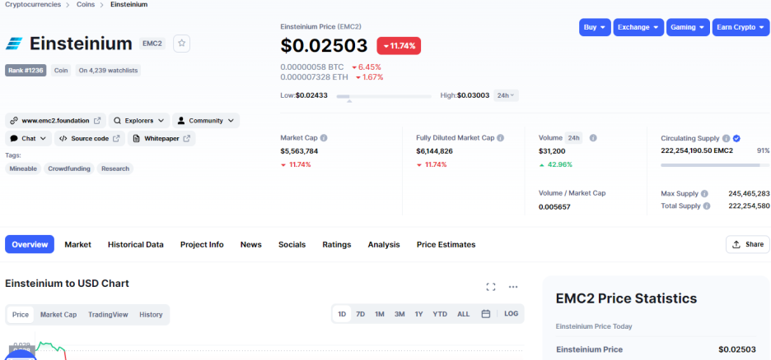Select the ALL chart range

[464, 314]
